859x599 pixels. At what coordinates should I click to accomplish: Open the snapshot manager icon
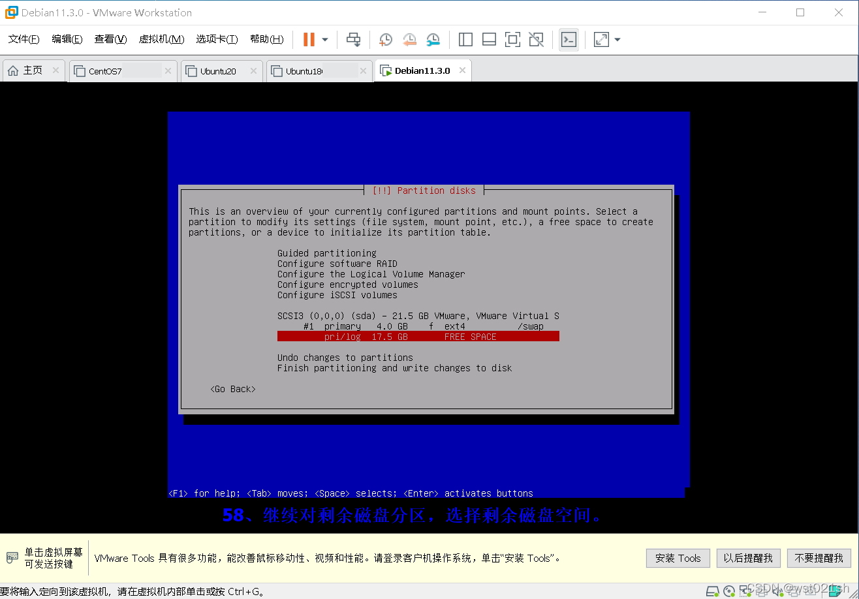click(433, 40)
